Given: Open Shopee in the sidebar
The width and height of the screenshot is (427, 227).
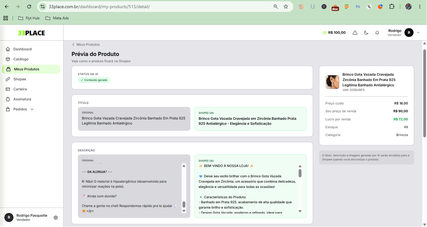Looking at the screenshot, I should click(x=31, y=79).
